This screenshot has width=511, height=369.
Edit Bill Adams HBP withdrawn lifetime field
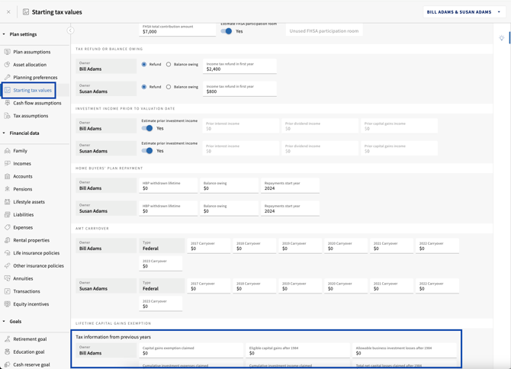click(x=168, y=185)
